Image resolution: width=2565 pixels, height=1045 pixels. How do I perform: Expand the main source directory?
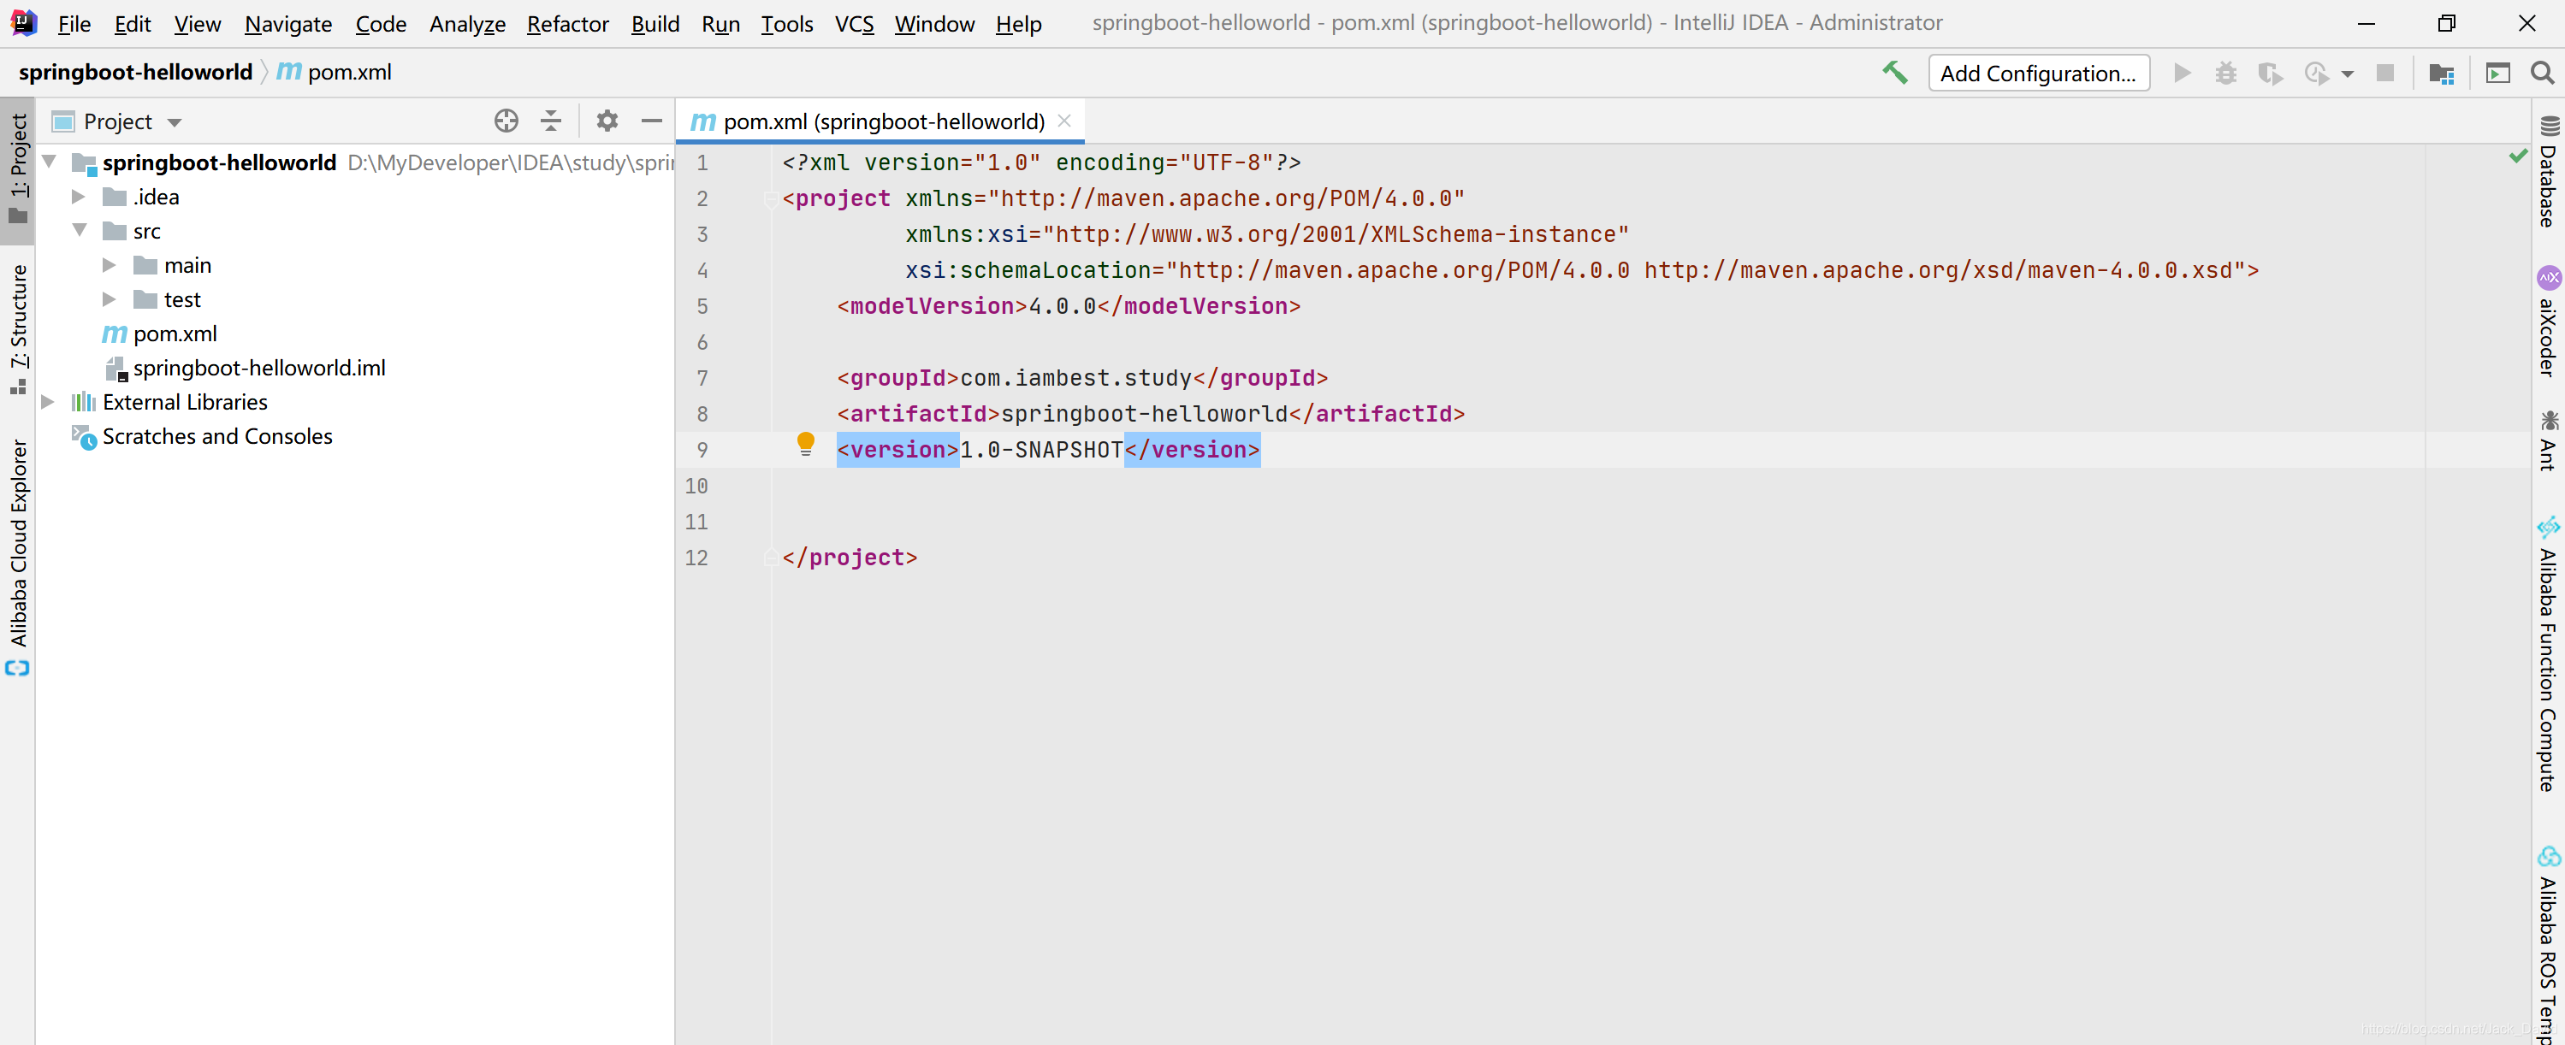click(x=106, y=263)
